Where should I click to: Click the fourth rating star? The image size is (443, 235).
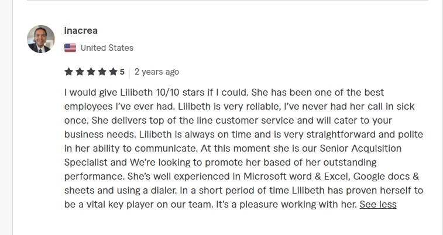coord(102,72)
